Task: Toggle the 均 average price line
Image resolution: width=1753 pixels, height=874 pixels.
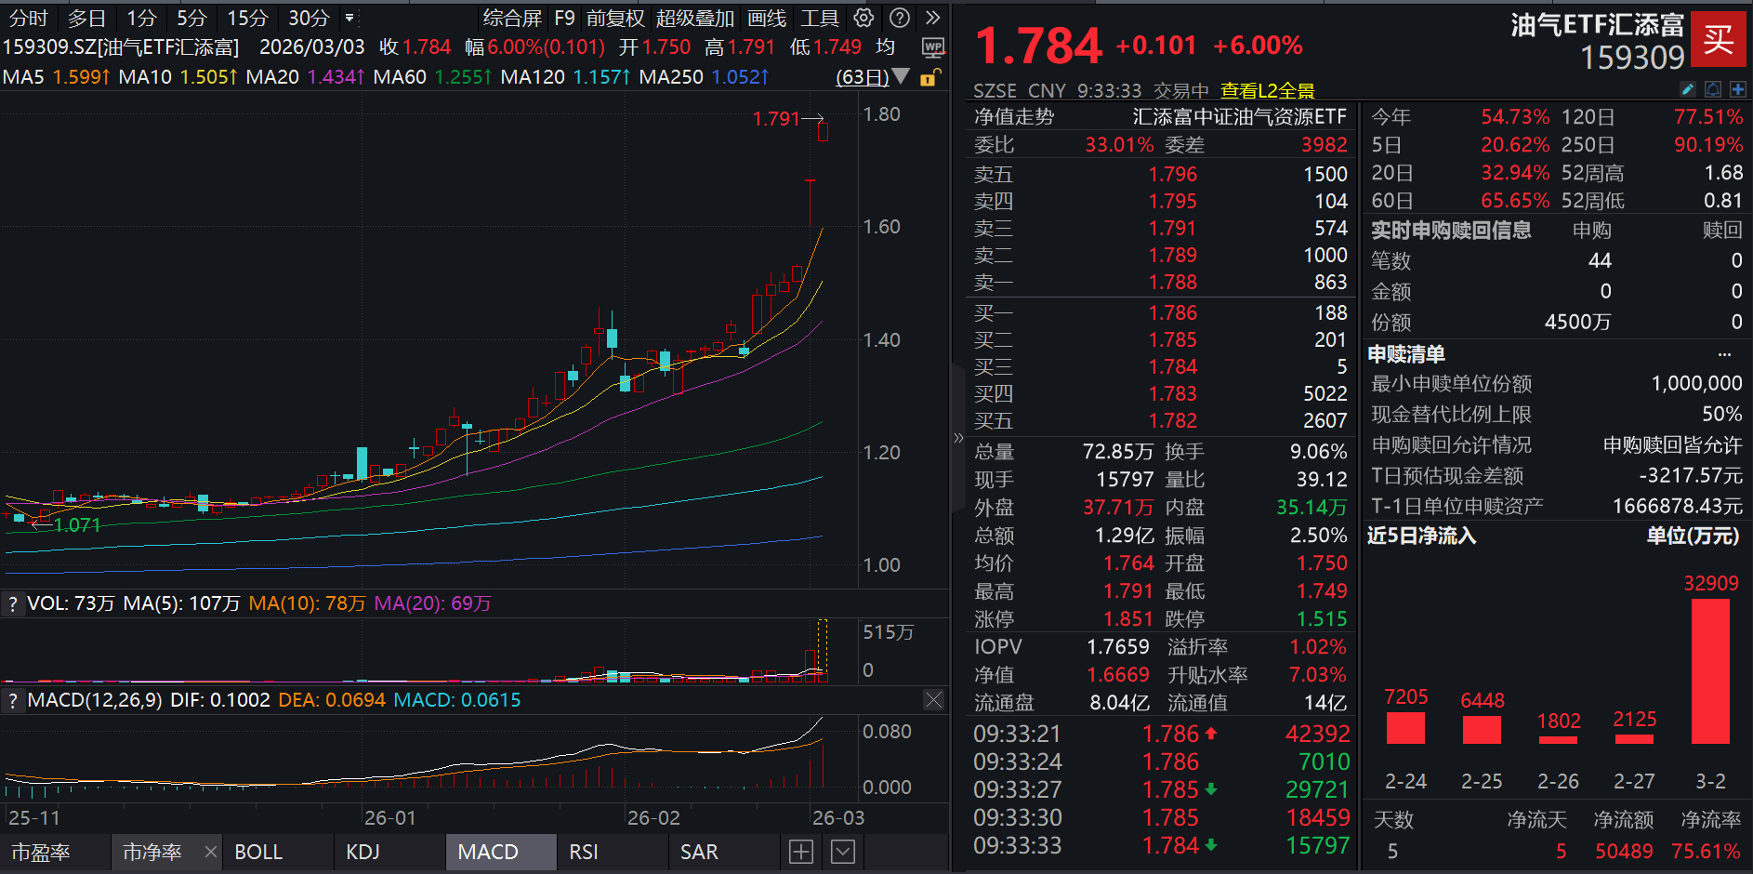Action: coord(885,46)
